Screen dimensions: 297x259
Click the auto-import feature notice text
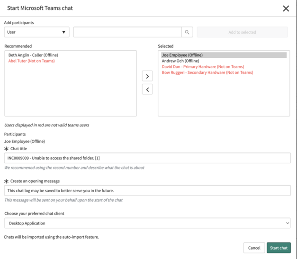[51, 237]
